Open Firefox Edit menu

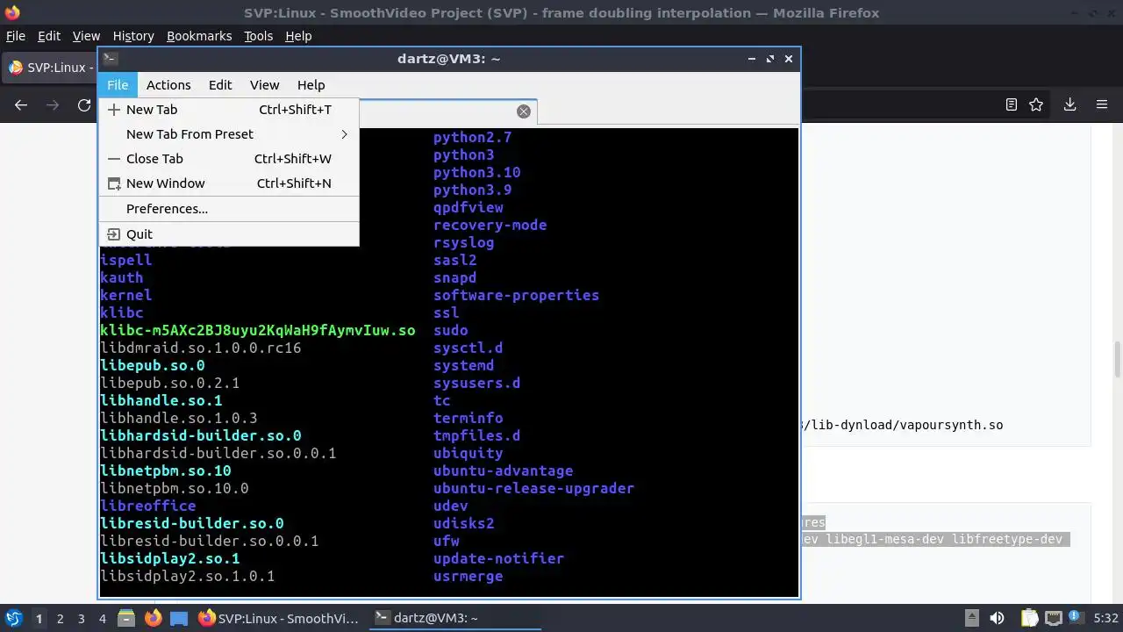[49, 36]
